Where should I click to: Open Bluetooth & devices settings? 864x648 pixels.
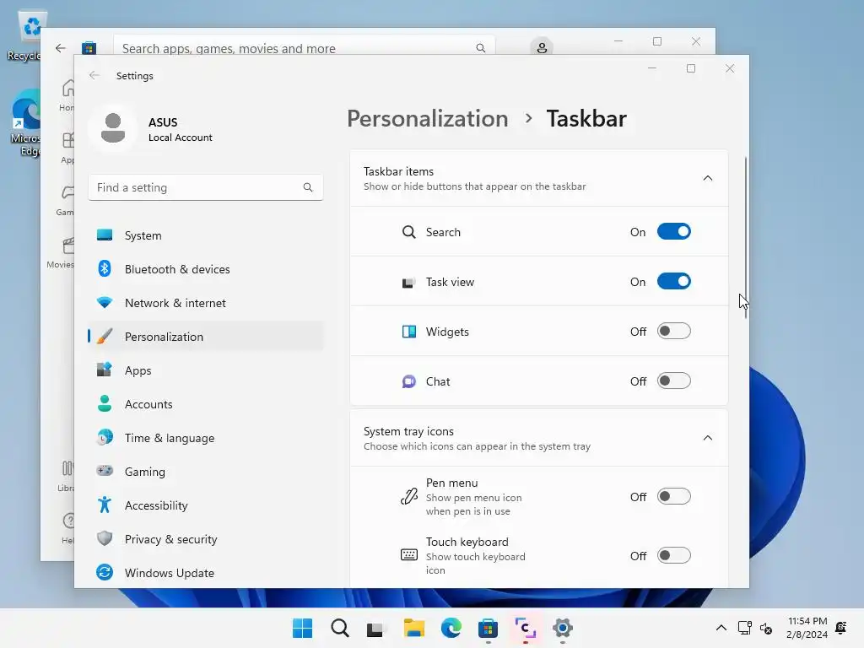(206, 269)
